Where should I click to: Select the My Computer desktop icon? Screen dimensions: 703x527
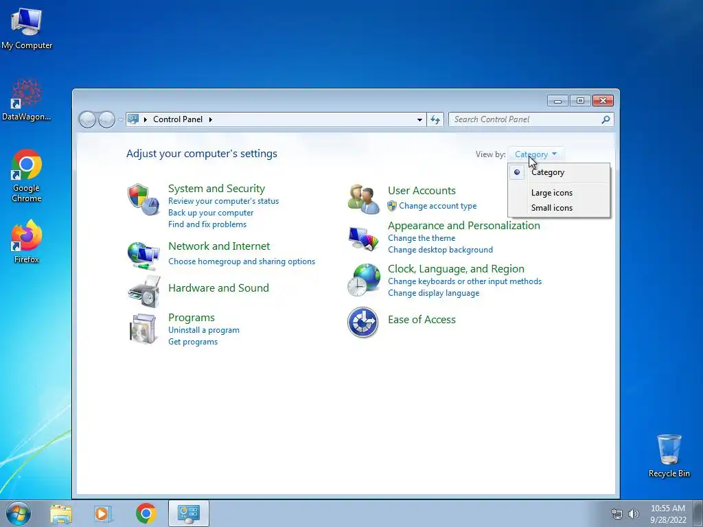27,28
